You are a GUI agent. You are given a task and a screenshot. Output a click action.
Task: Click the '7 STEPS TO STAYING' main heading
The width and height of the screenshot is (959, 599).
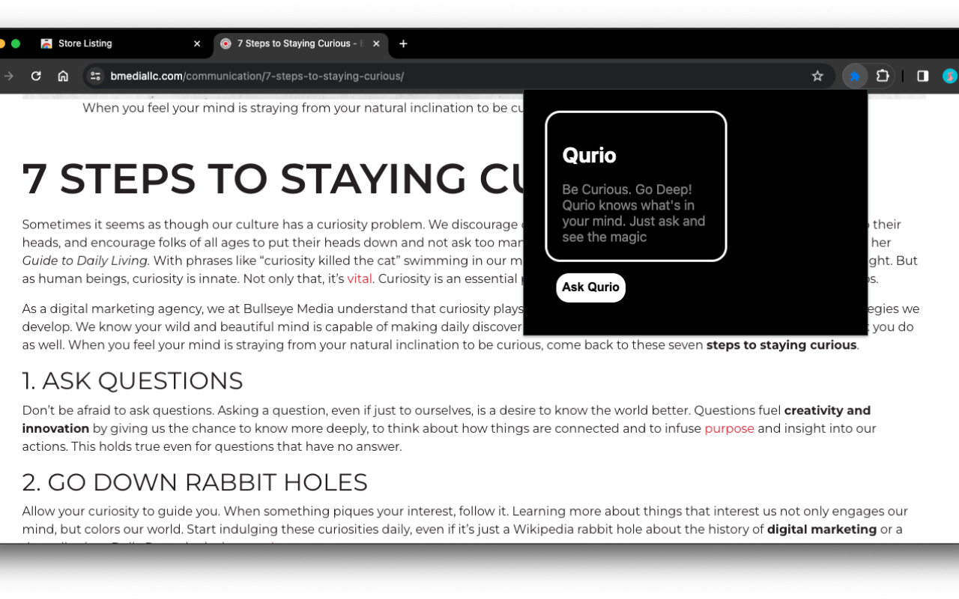coord(272,179)
